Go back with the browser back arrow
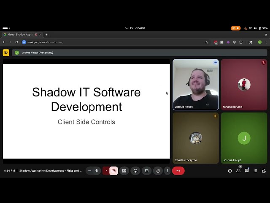Image resolution: width=270 pixels, height=203 pixels. (4, 42)
